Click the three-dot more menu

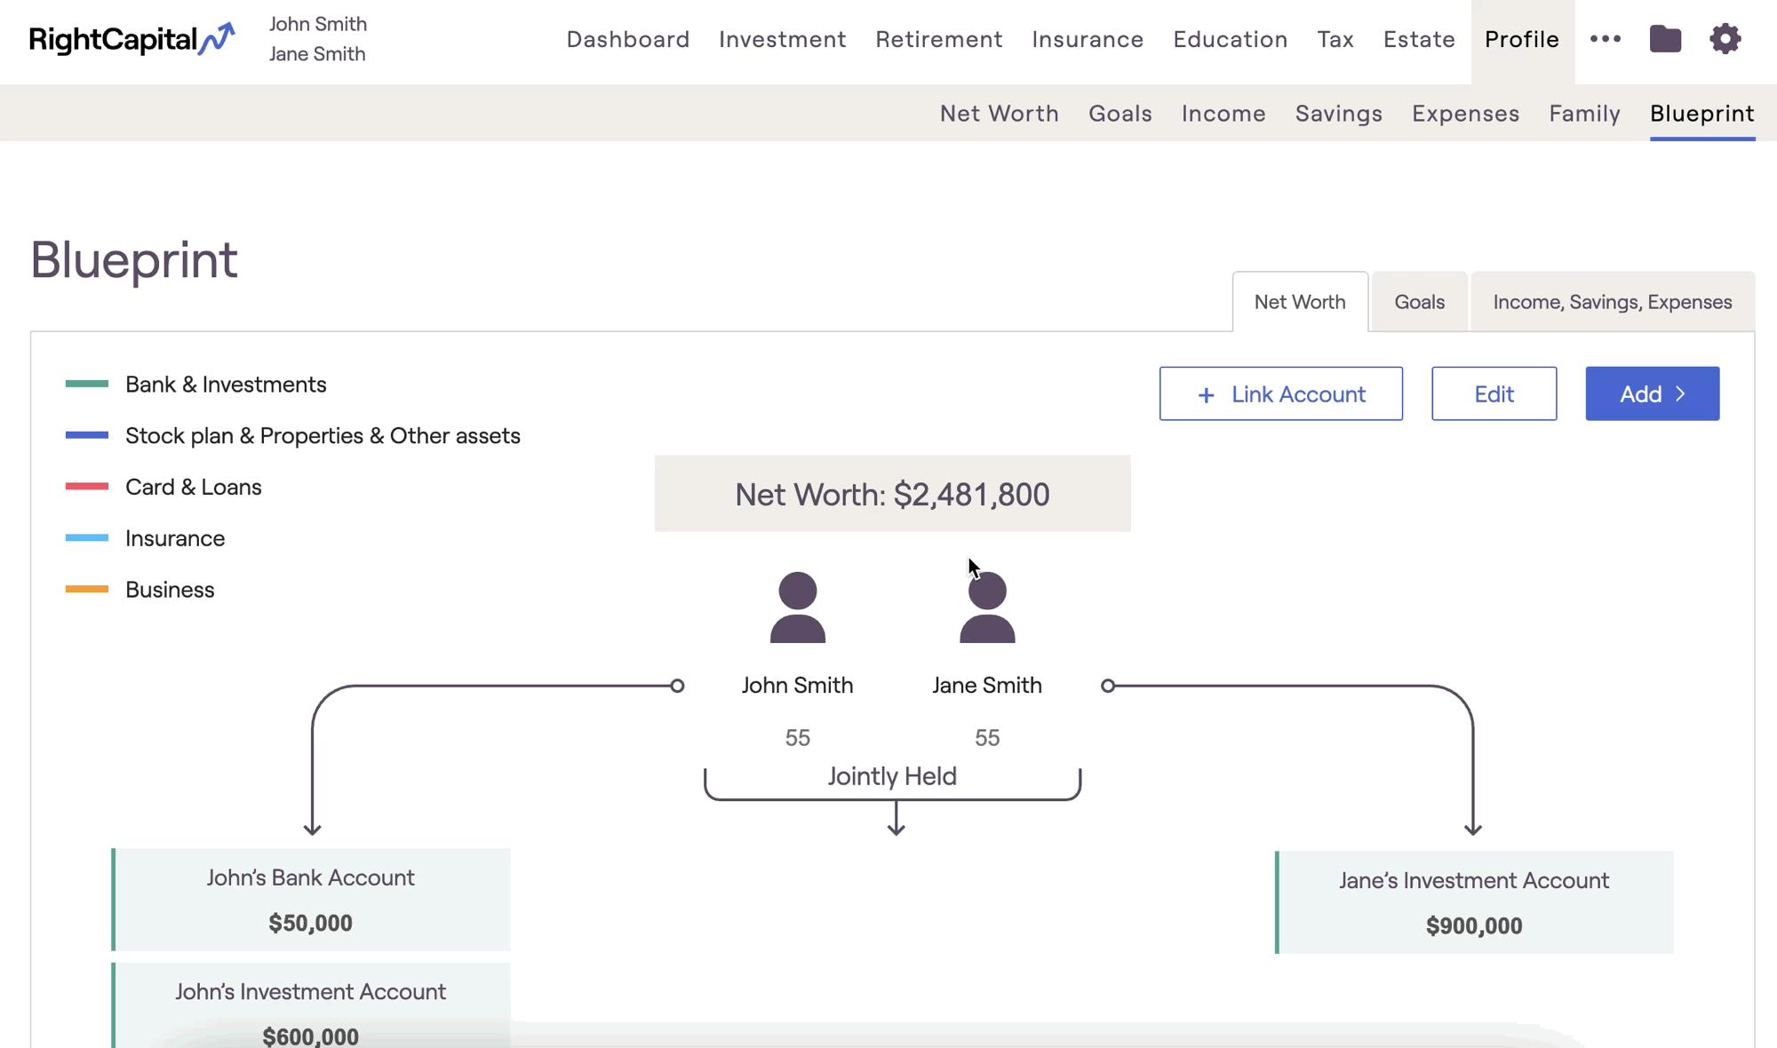coord(1606,39)
